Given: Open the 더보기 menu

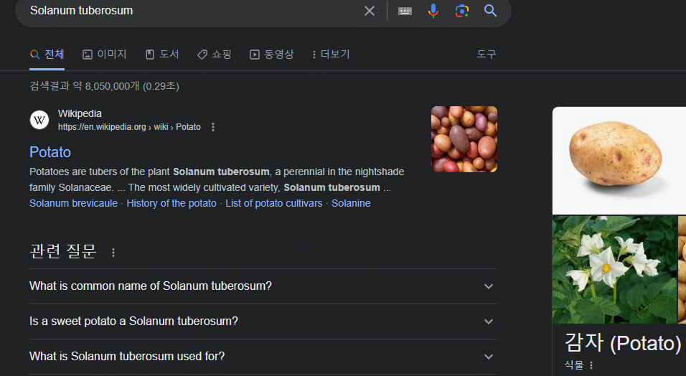Looking at the screenshot, I should [332, 55].
